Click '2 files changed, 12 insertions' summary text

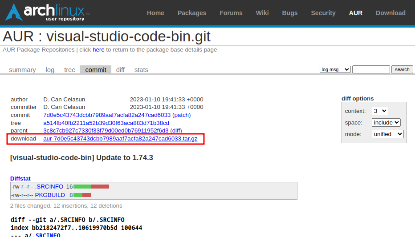pyautogui.click(x=66, y=206)
